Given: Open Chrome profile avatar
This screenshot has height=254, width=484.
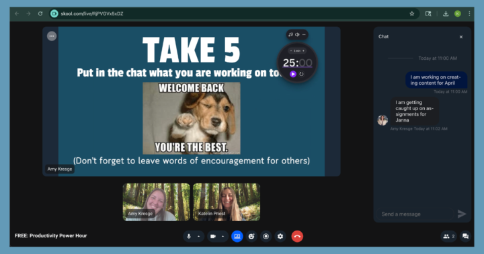Looking at the screenshot, I should tap(458, 13).
